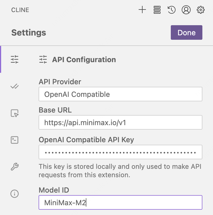Click the Base URL input field
213x215 pixels.
[x=120, y=123]
